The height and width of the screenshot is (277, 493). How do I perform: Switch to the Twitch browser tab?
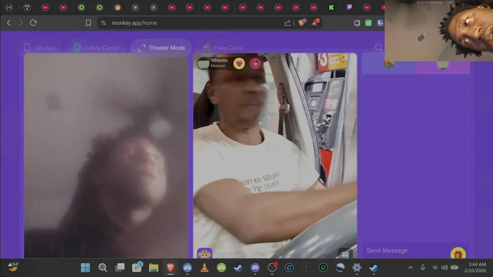click(349, 7)
